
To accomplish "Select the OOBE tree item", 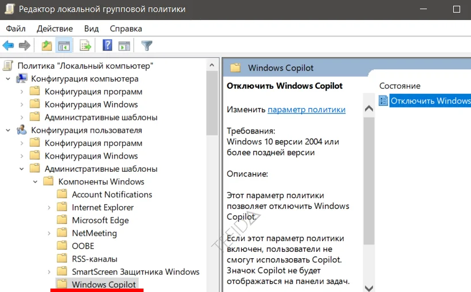I will pyautogui.click(x=83, y=246).
